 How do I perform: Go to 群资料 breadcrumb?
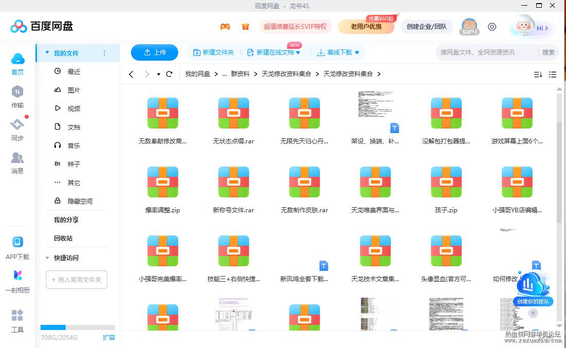(240, 74)
